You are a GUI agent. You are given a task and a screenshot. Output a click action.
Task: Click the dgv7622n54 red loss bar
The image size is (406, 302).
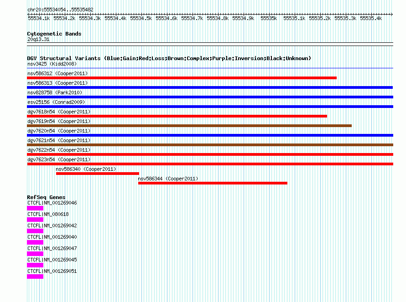[x=210, y=154]
